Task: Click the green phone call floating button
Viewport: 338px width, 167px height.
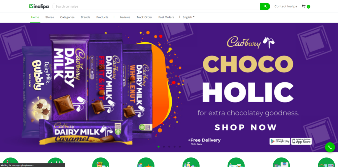Action: [330, 147]
